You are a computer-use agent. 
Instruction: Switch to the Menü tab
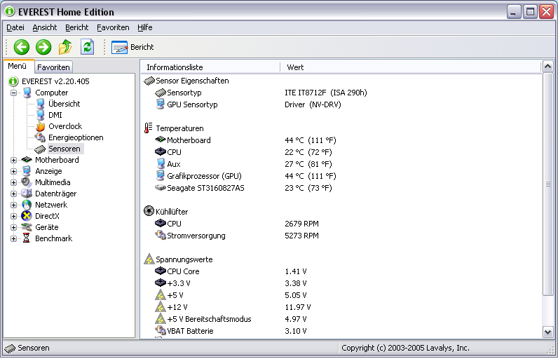click(17, 66)
